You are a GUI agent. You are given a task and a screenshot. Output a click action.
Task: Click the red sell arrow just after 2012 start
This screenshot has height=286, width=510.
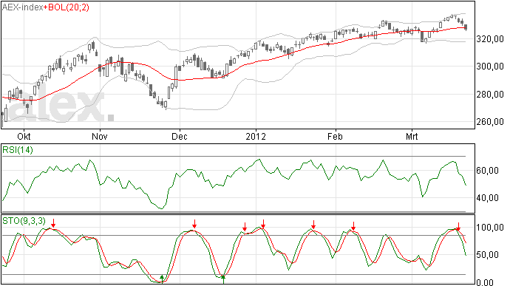263,224
